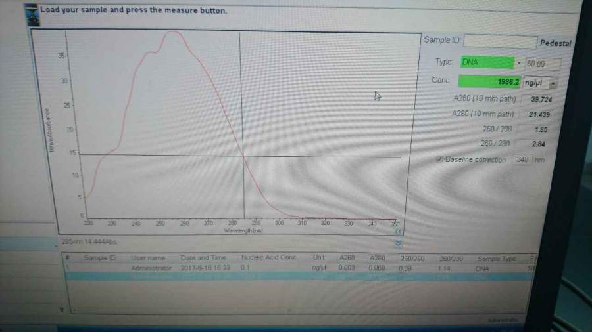The image size is (592, 332).
Task: Click the 260/280 ratio value 1.85
Action: point(541,129)
